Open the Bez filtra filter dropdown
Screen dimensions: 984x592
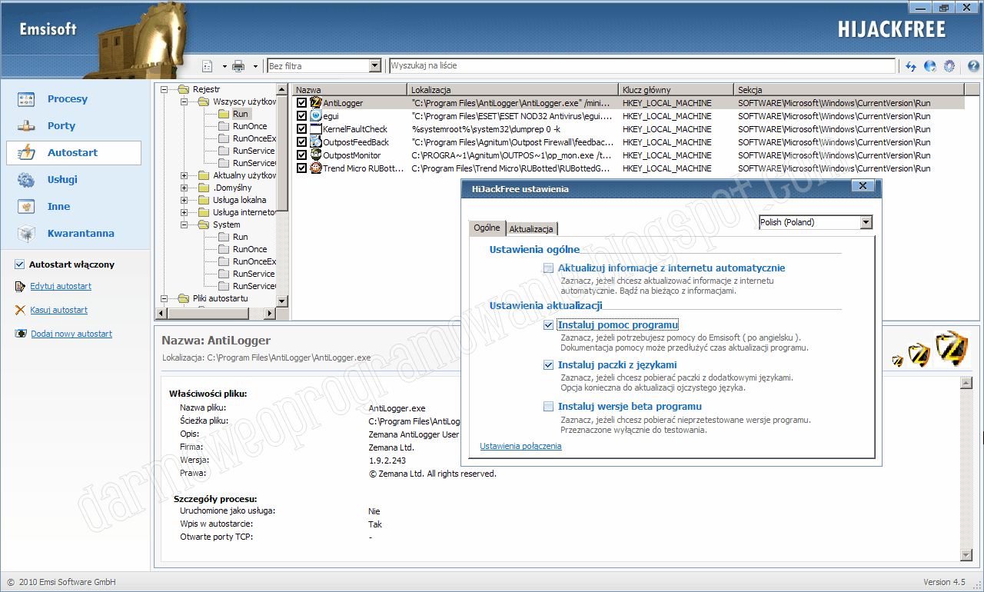point(375,66)
